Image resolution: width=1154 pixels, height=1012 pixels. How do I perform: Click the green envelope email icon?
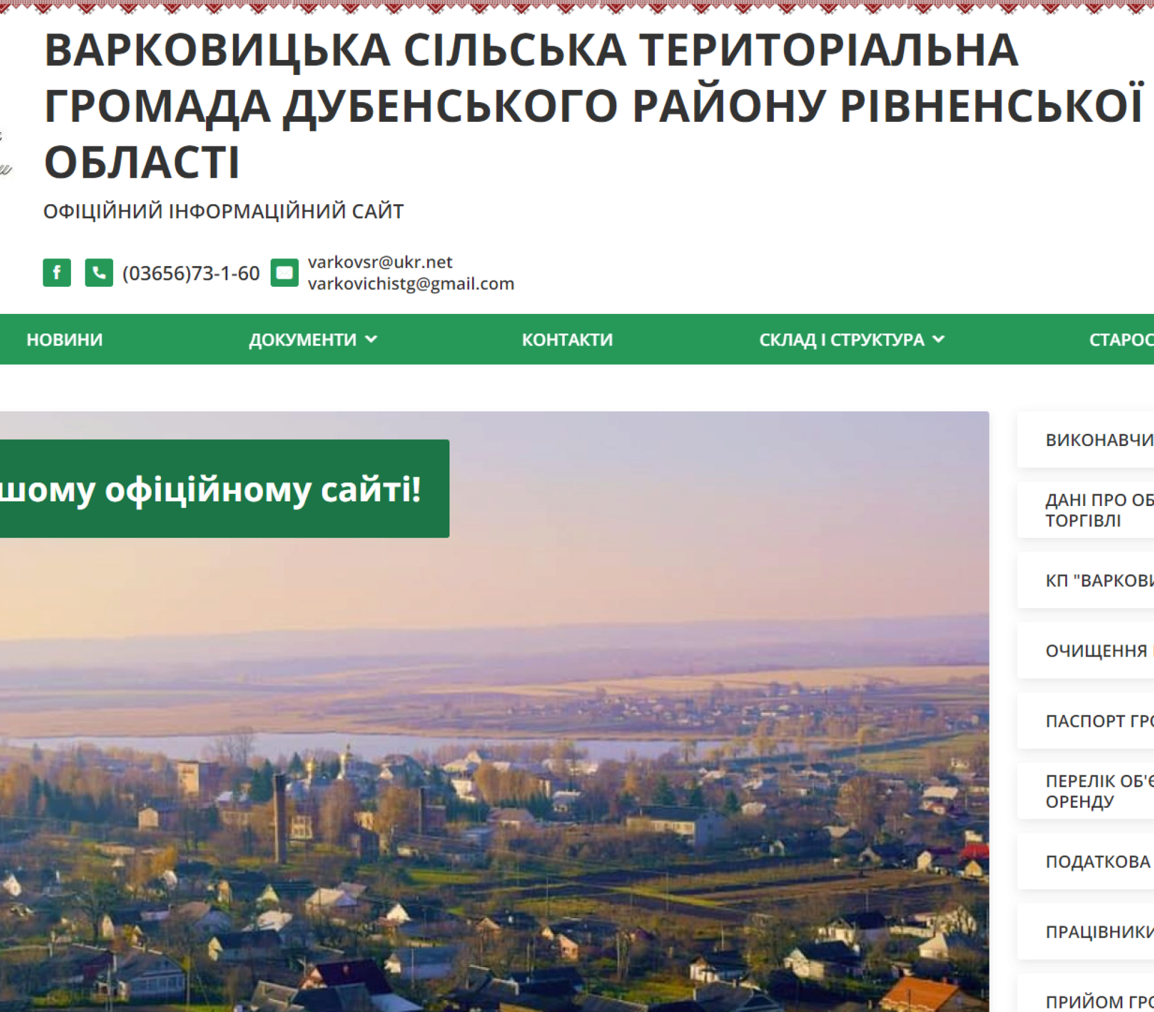pyautogui.click(x=284, y=272)
